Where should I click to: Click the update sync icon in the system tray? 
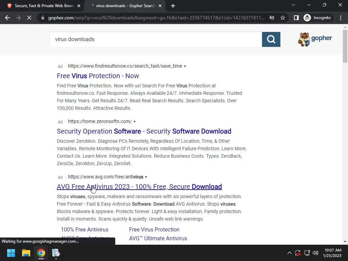[298, 253]
